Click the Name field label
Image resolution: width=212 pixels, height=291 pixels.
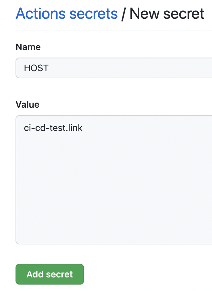pyautogui.click(x=28, y=47)
